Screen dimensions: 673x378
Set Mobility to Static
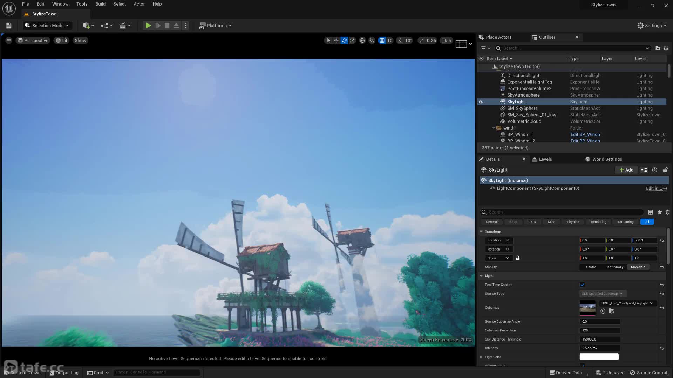tap(591, 267)
